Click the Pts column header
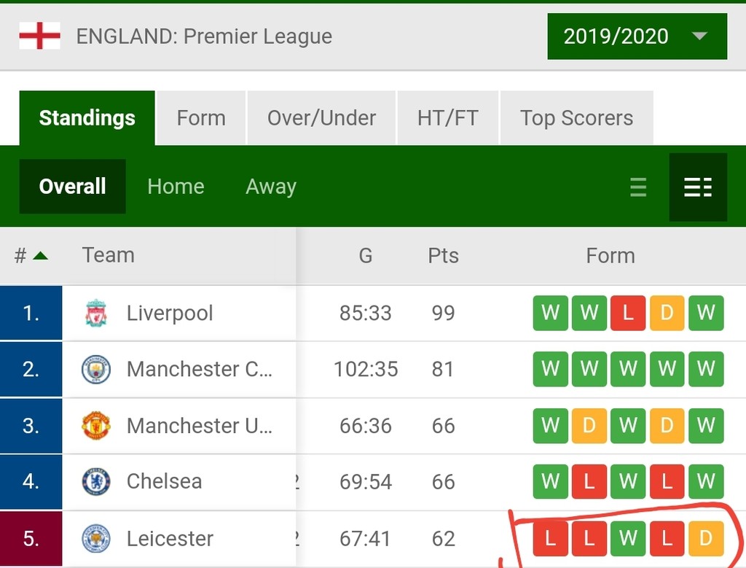Image resolution: width=746 pixels, height=568 pixels. tap(443, 255)
